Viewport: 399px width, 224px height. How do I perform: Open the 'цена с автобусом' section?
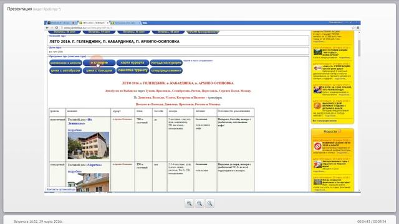[65, 70]
